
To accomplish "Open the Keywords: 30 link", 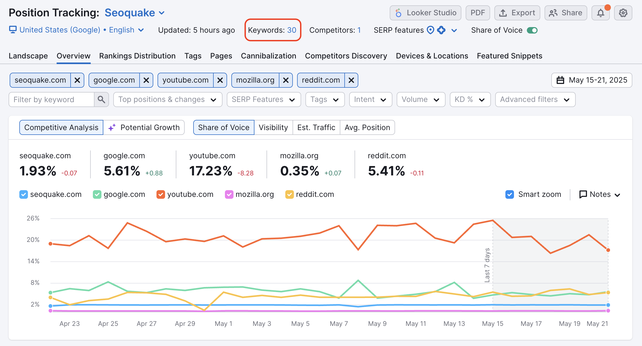I will (291, 30).
